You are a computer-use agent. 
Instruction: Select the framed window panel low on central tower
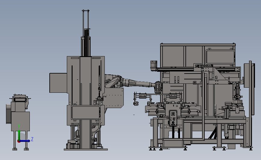tap(86, 112)
